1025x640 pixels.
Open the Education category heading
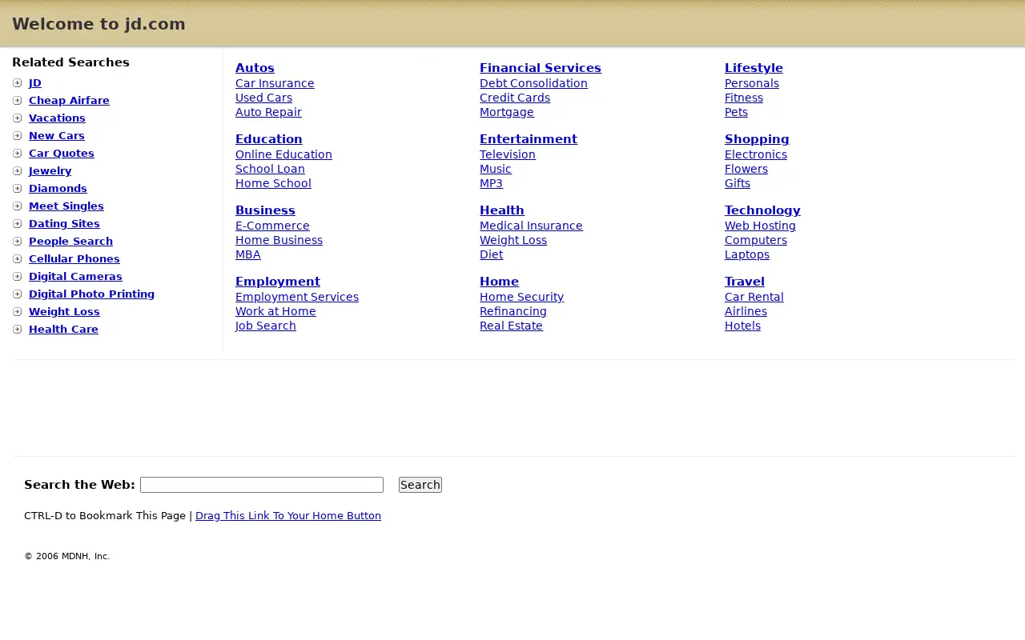269,139
